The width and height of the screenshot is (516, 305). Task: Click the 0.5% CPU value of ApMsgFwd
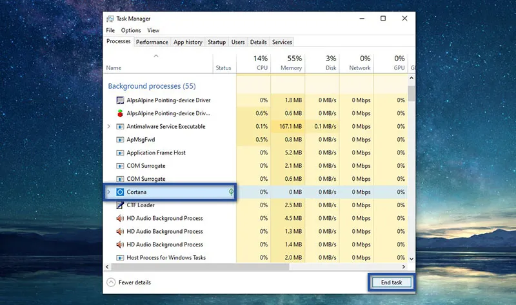tap(262, 140)
